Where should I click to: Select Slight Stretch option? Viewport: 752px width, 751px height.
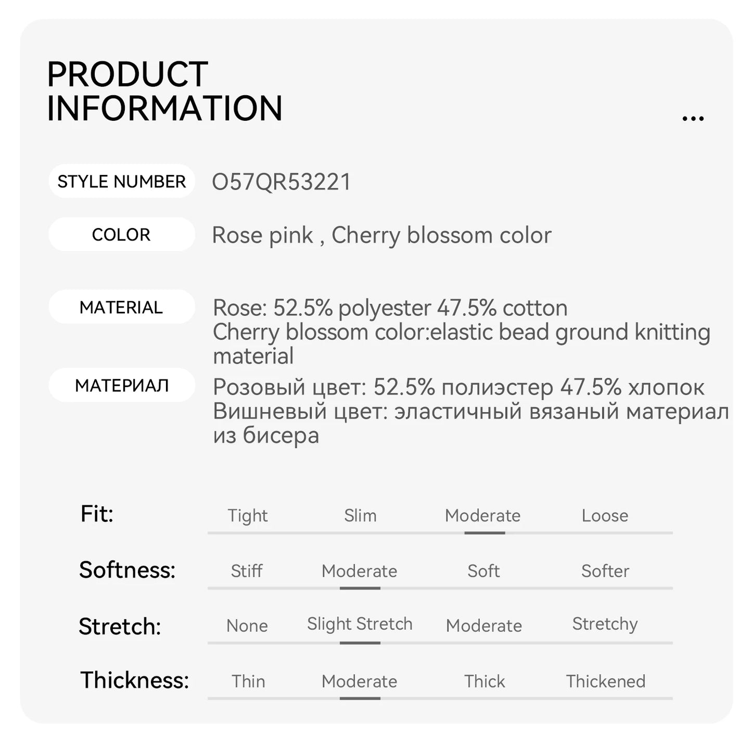(x=360, y=623)
